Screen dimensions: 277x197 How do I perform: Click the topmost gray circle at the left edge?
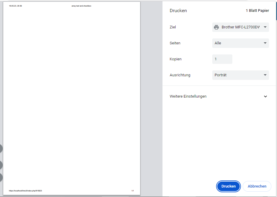pyautogui.click(x=1, y=148)
